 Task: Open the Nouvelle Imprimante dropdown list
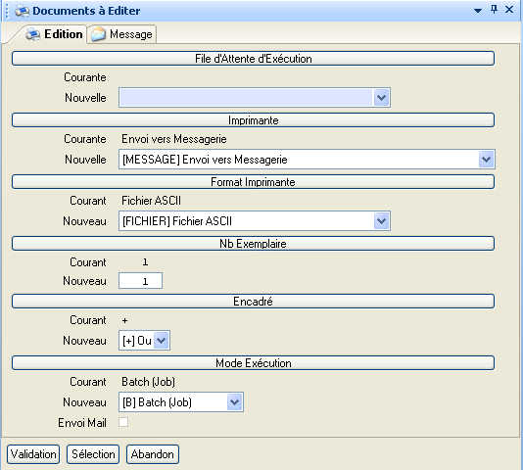click(487, 160)
